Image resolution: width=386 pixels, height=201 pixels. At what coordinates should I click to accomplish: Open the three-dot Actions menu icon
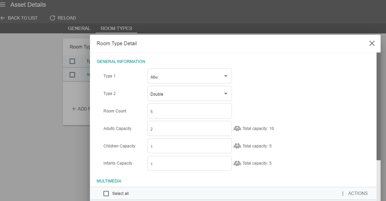point(343,193)
